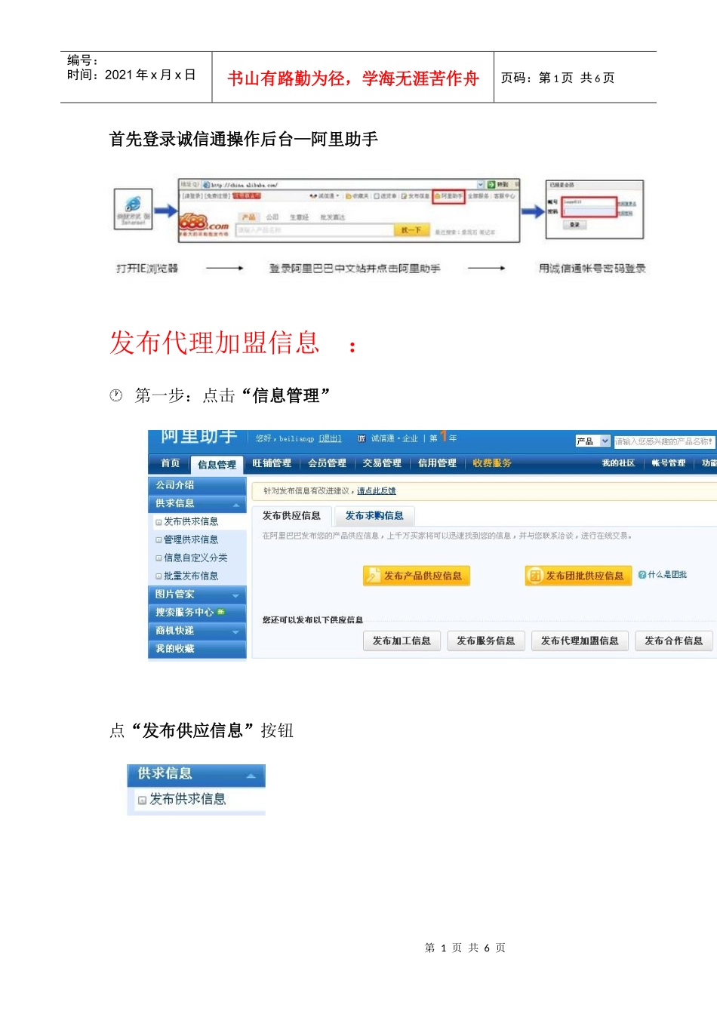Focus the product name search input
The height and width of the screenshot is (1014, 717).
tap(663, 441)
